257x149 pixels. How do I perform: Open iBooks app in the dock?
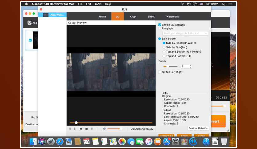click(157, 141)
